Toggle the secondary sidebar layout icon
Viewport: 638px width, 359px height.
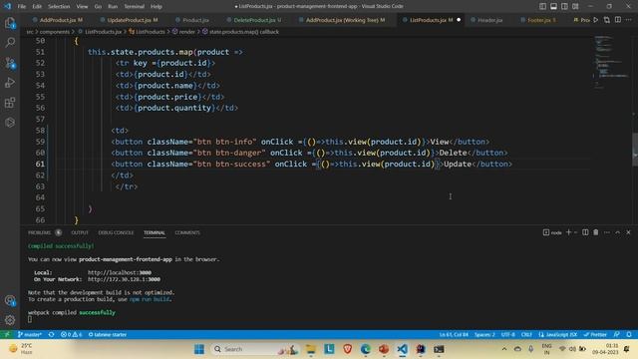(x=565, y=6)
